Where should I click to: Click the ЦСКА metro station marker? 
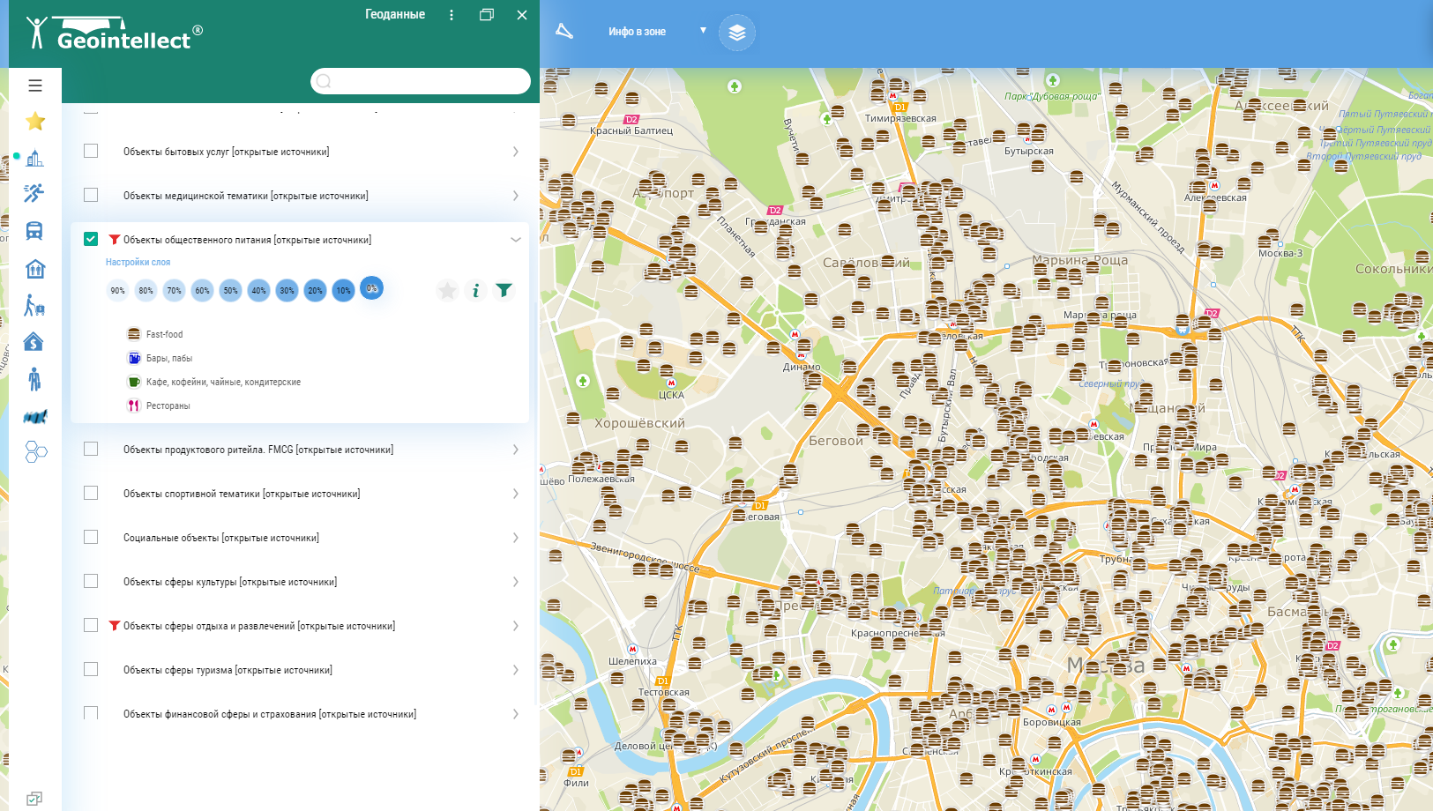point(671,383)
